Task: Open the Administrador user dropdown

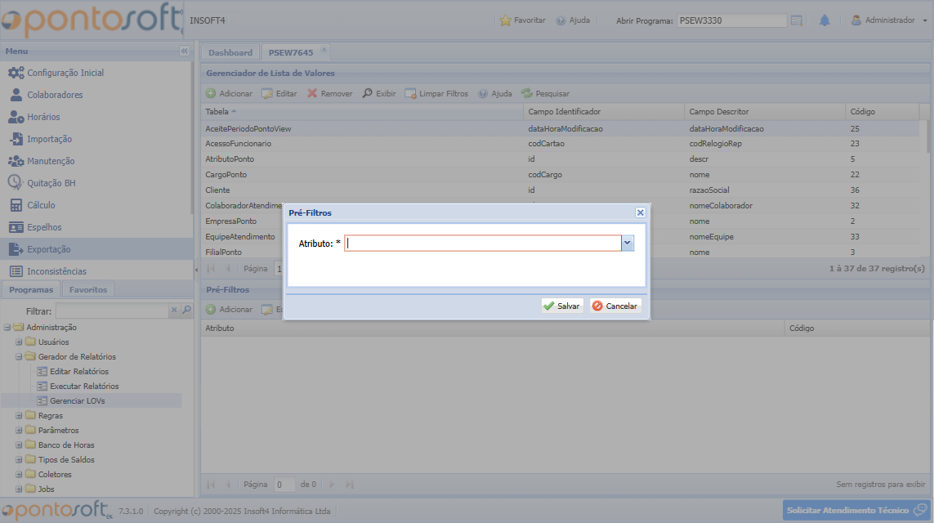Action: tap(890, 20)
